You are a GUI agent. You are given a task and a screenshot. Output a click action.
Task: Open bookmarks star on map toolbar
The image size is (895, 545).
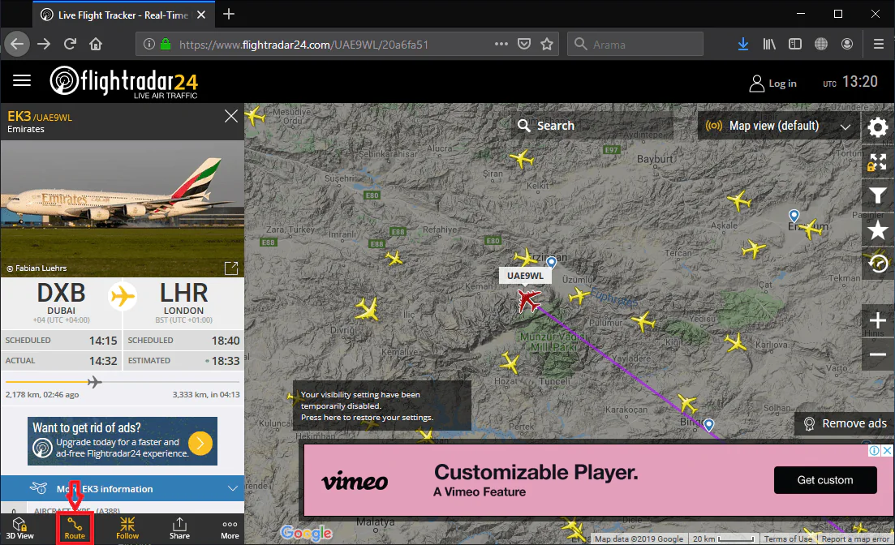(x=877, y=230)
